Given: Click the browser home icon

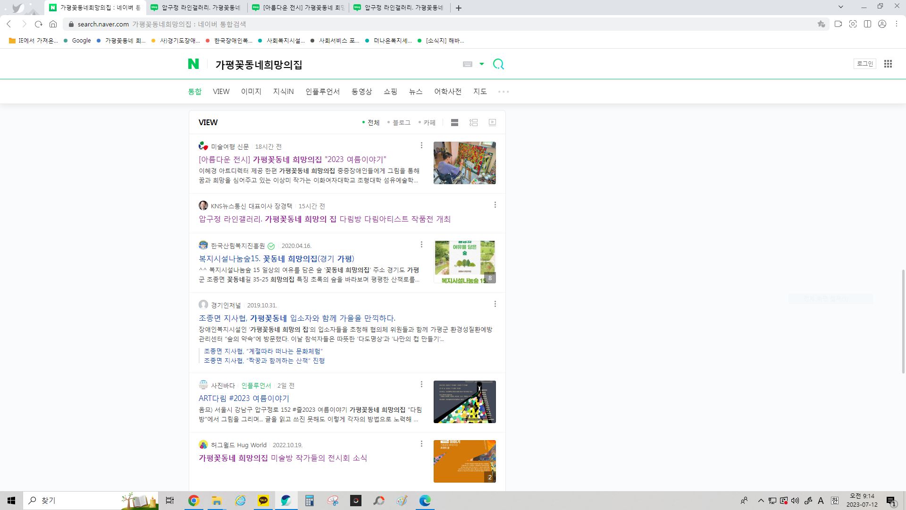Looking at the screenshot, I should (53, 24).
